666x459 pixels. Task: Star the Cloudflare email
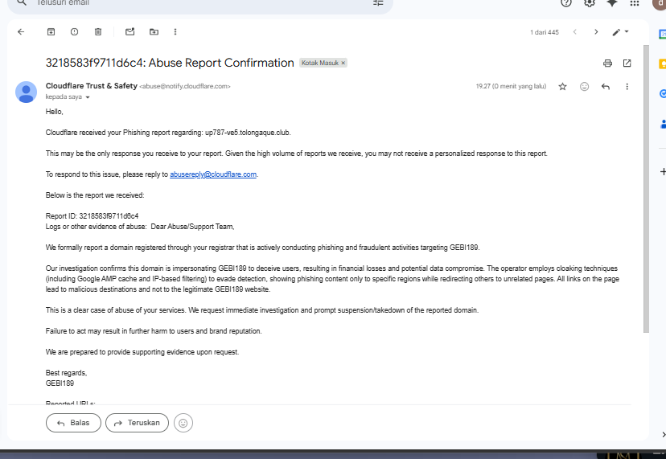tap(563, 87)
